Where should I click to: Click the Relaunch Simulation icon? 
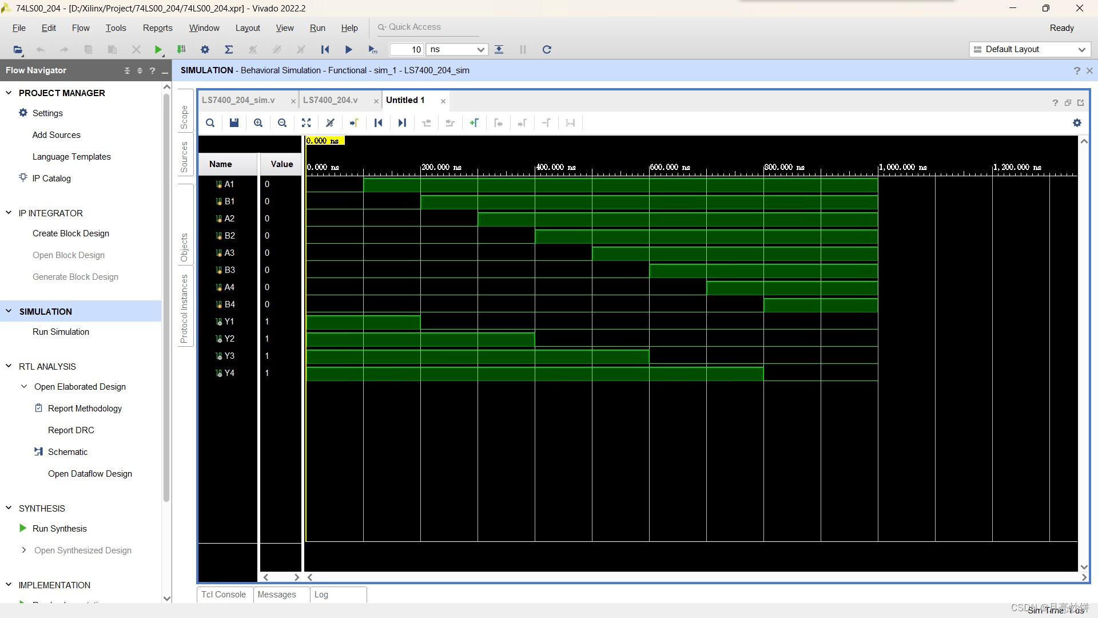point(547,50)
